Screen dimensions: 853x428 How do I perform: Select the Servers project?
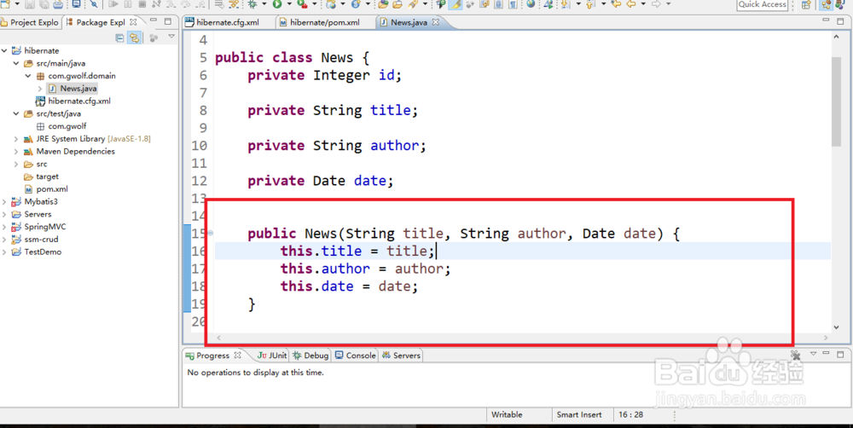point(32,214)
